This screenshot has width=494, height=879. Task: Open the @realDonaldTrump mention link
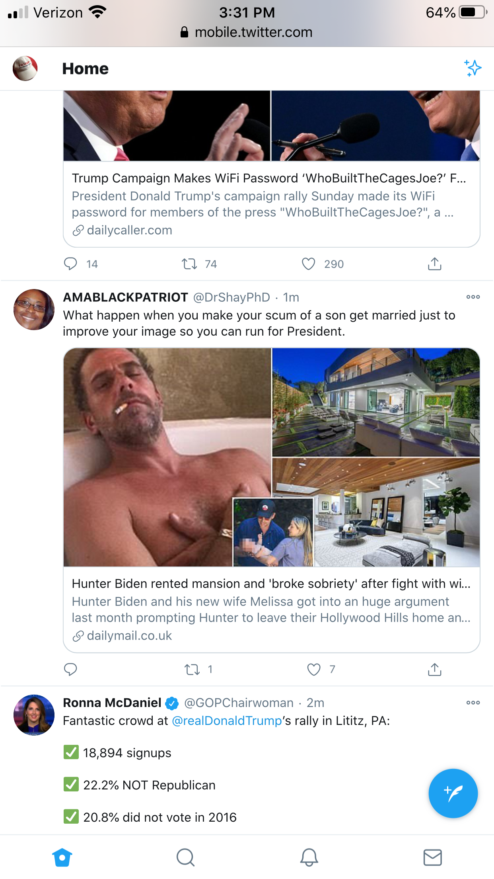click(x=227, y=721)
